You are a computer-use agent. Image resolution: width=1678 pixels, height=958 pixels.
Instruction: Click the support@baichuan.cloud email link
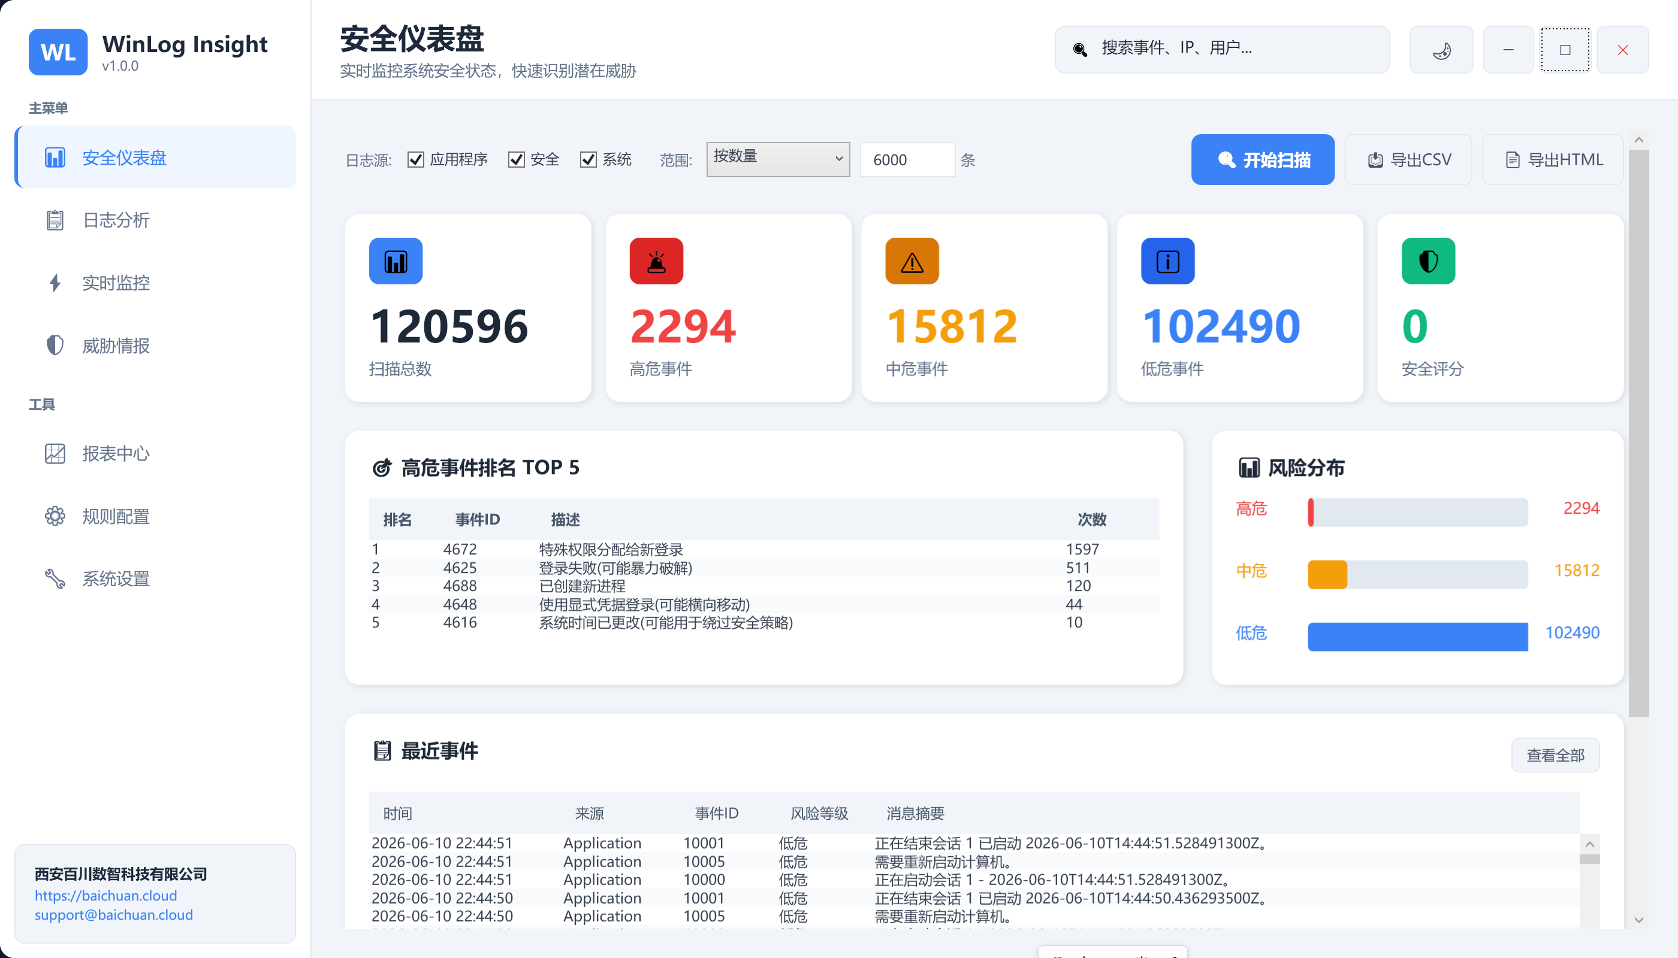[x=114, y=914]
